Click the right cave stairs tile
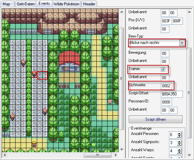Viewport: 194px width, 160px height. 91,31
